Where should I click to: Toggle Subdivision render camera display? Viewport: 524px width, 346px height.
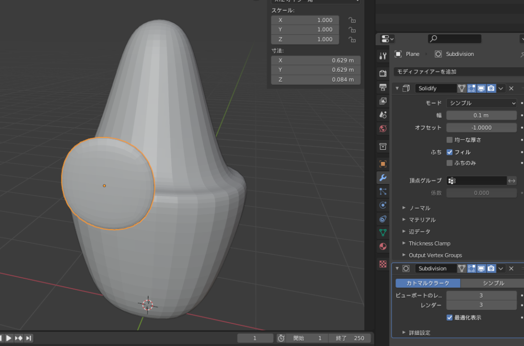491,269
